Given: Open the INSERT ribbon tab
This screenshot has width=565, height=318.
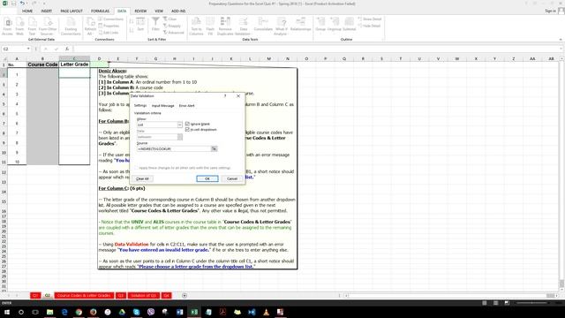Looking at the screenshot, I should (46, 11).
